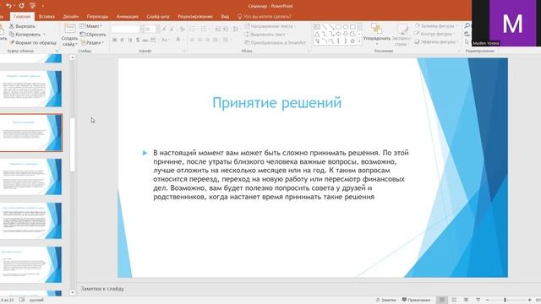This screenshot has width=541, height=304.
Task: Decrease font size icon
Action: (172, 30)
